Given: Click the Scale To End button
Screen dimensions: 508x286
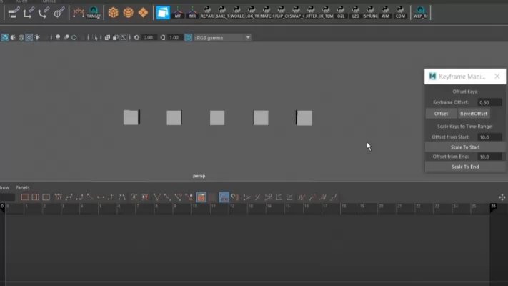Looking at the screenshot, I should (x=464, y=167).
